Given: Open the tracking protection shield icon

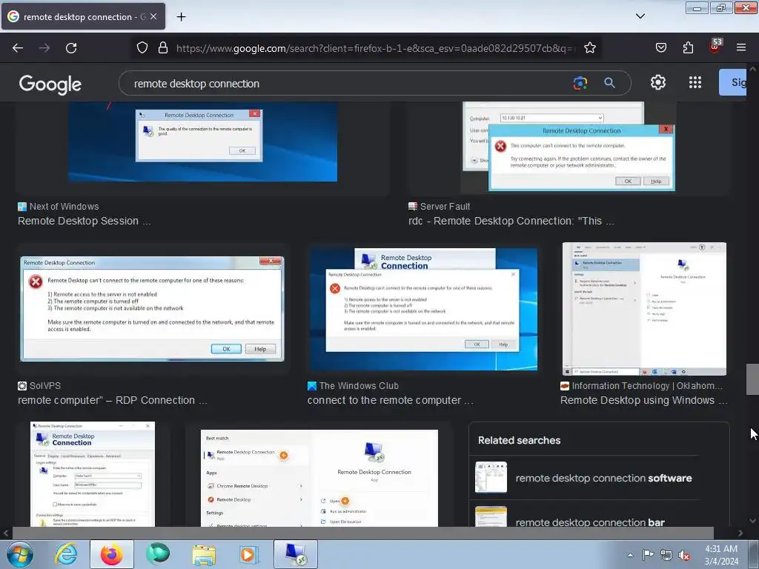Looking at the screenshot, I should coord(142,48).
